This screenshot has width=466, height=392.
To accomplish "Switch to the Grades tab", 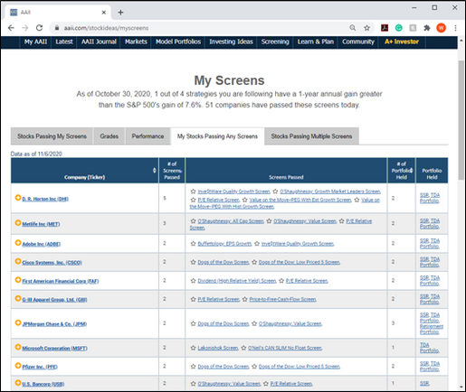I will point(109,136).
